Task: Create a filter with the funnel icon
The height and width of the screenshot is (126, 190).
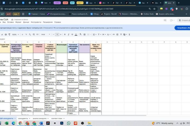Action: [x=121, y=34]
